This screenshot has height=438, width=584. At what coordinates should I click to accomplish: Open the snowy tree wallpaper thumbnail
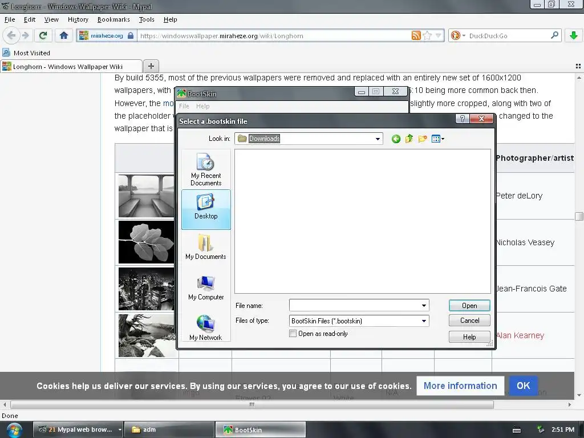146,335
